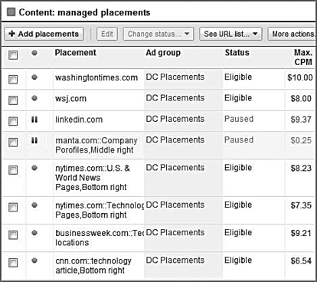Click the $10.00 Max CPM value
Screen dimensions: 317x282
[x=300, y=77]
